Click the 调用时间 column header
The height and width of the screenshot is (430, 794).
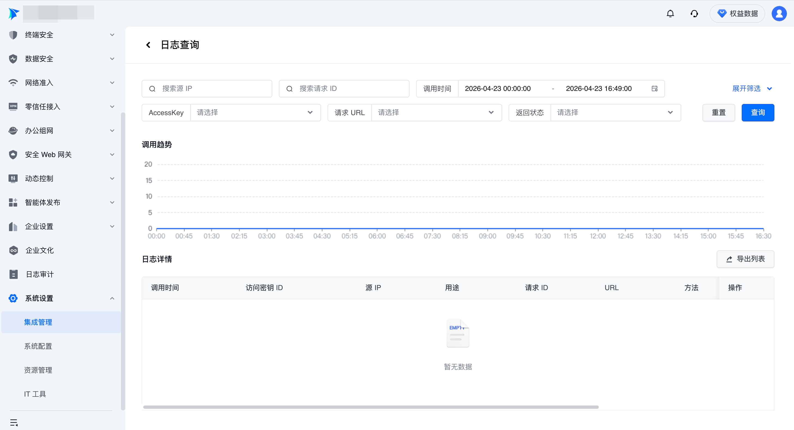coord(165,288)
